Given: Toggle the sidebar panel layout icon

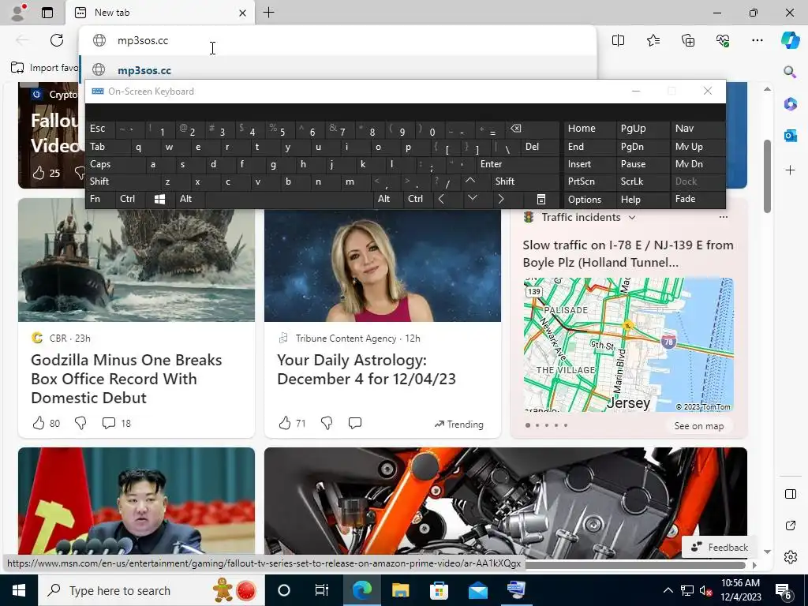Looking at the screenshot, I should click(x=790, y=494).
